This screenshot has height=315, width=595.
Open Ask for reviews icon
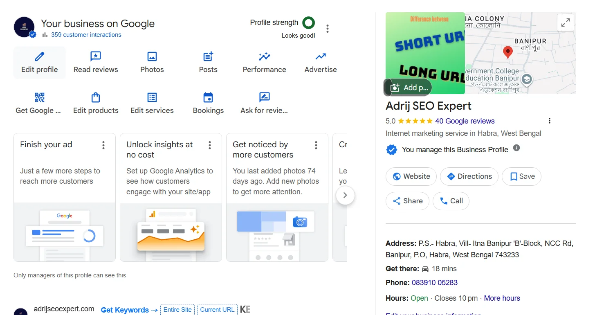click(x=265, y=97)
